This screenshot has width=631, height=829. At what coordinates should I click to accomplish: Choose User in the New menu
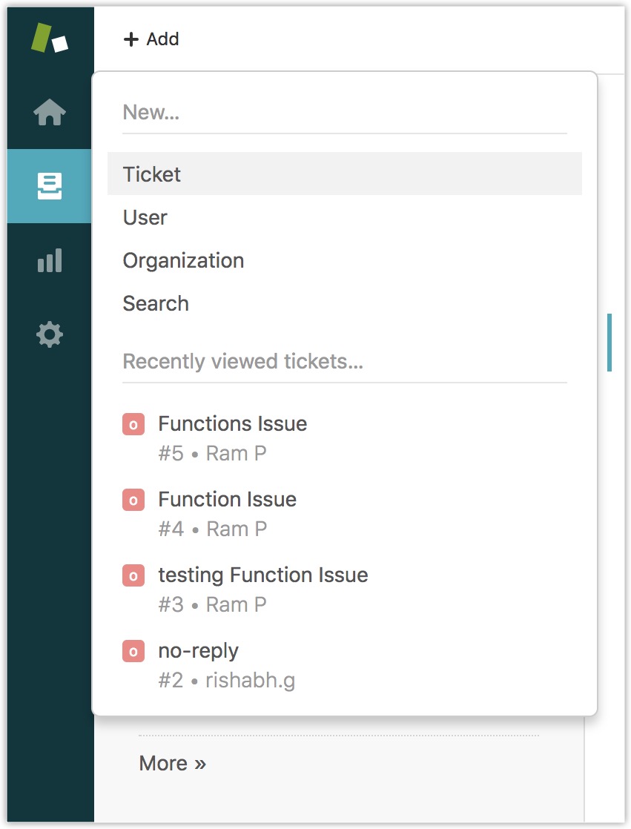(x=145, y=217)
